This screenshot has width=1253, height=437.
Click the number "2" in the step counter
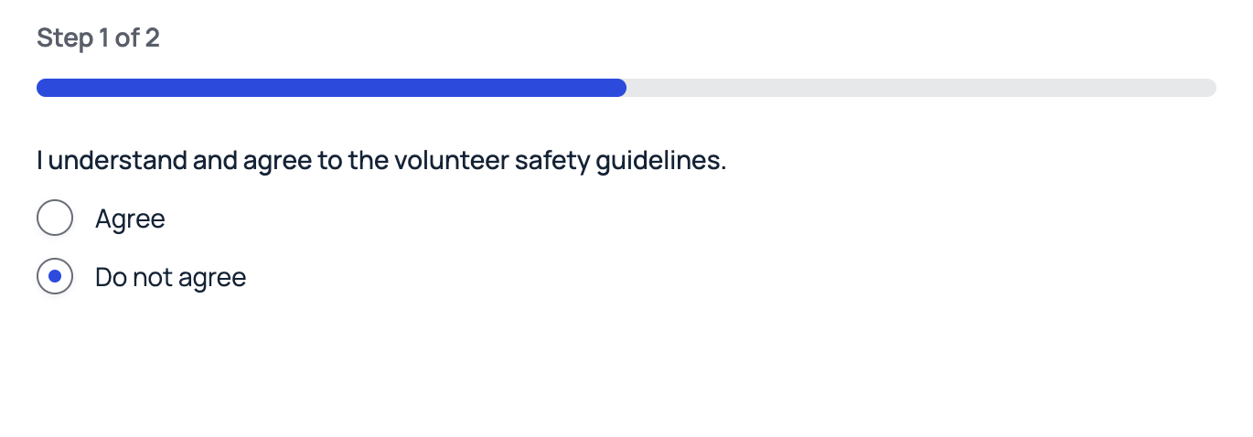(x=152, y=38)
